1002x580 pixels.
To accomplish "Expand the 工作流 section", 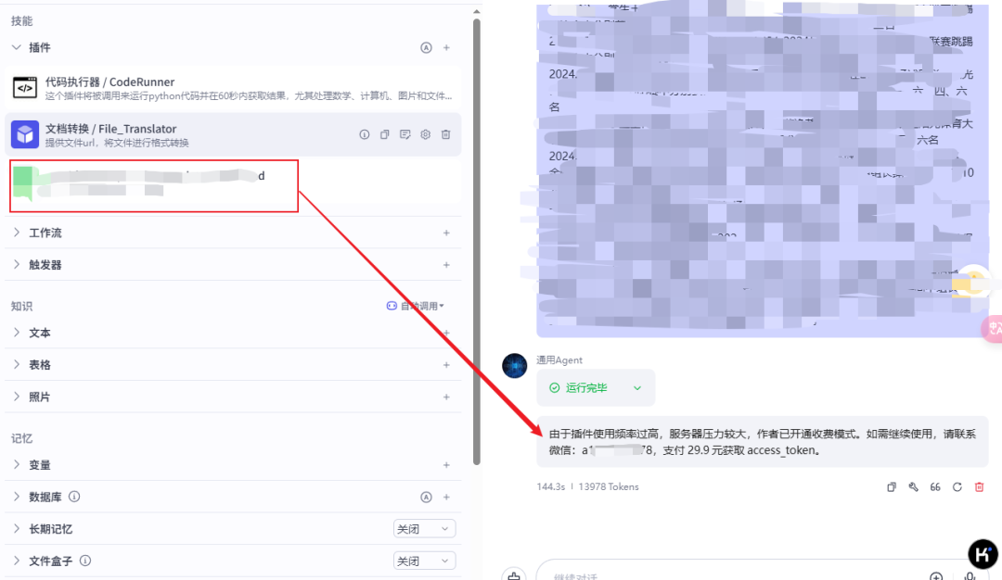I will (17, 233).
